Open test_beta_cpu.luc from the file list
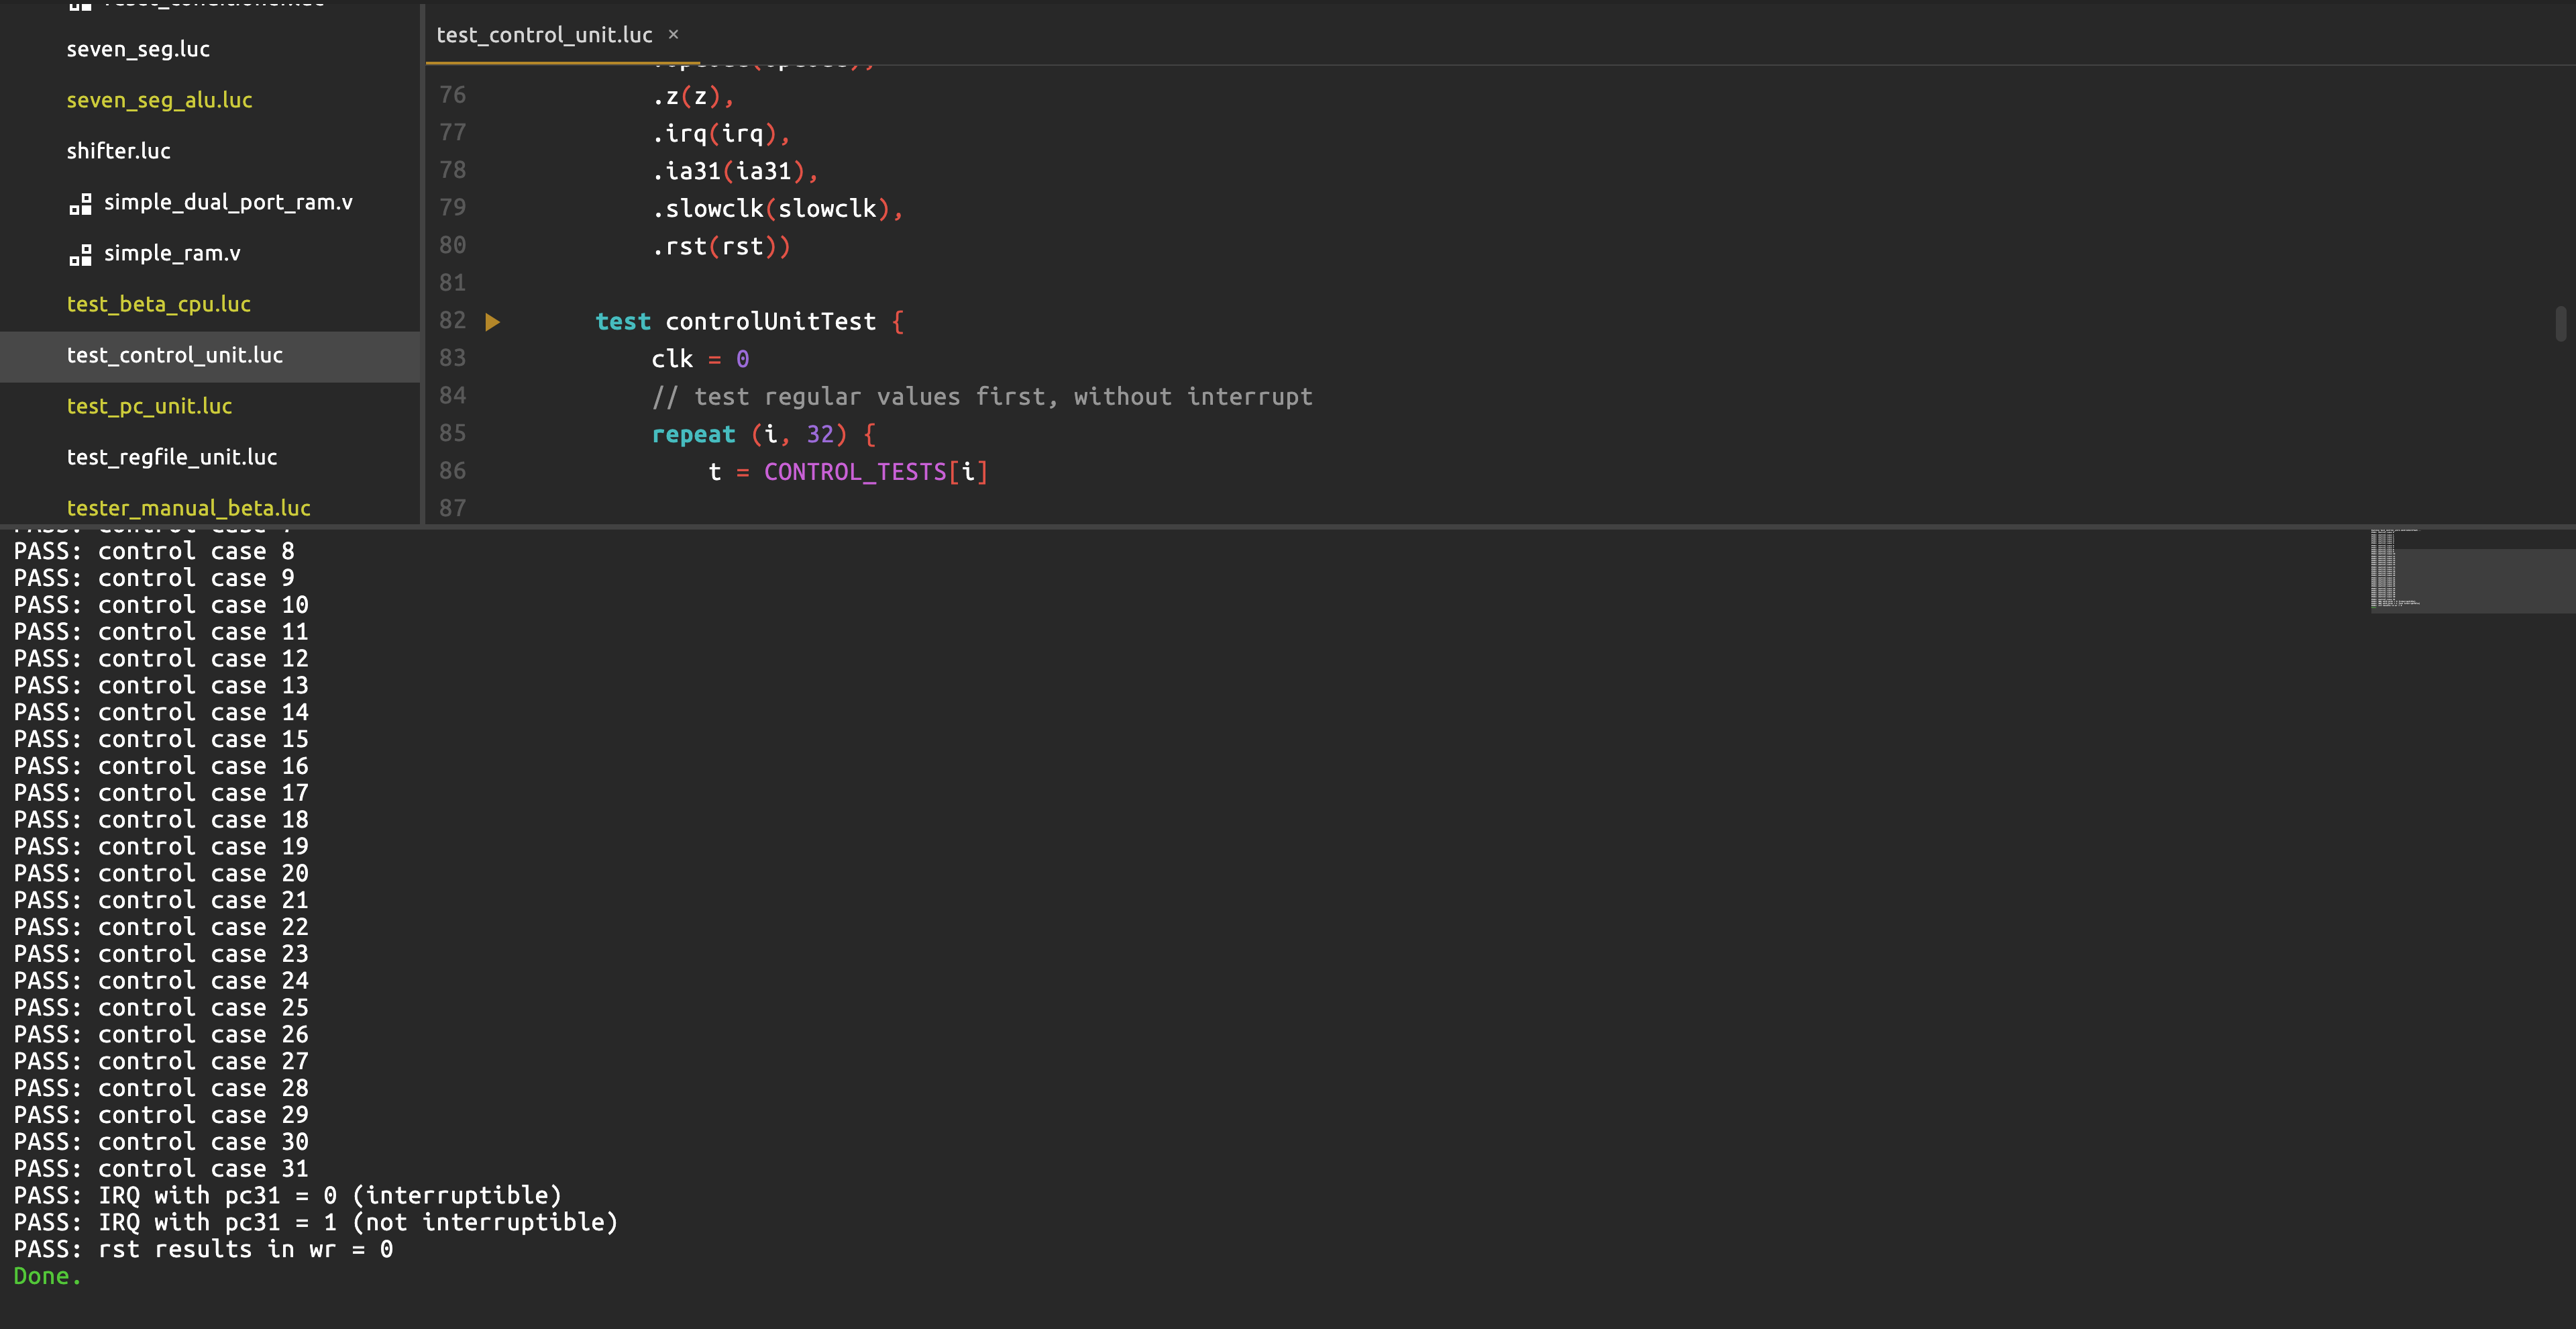Viewport: 2576px width, 1329px height. tap(158, 304)
